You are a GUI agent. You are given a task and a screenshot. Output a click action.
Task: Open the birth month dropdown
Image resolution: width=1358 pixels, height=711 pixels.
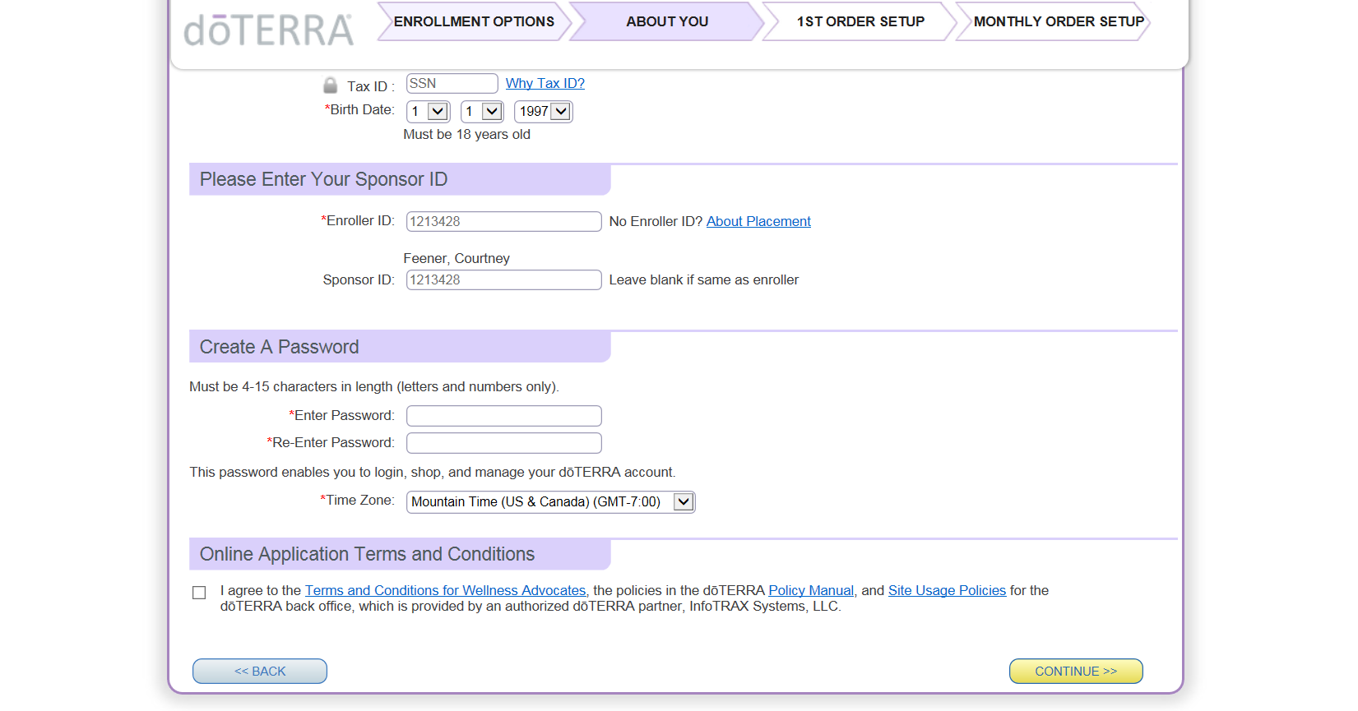point(428,112)
